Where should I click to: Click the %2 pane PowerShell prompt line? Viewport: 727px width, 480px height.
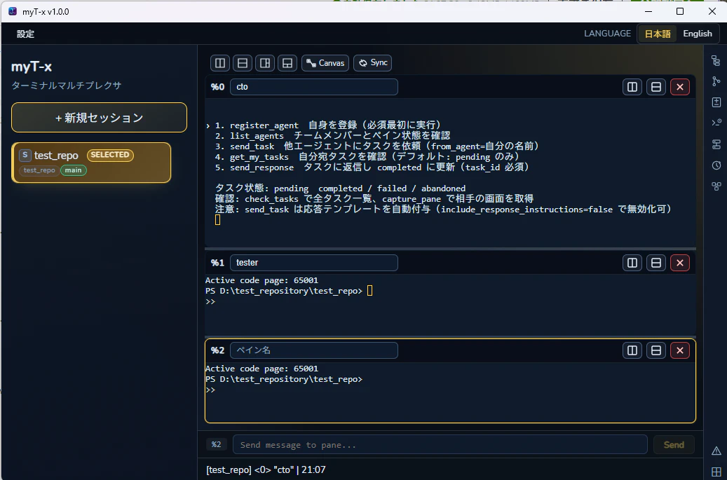click(284, 379)
